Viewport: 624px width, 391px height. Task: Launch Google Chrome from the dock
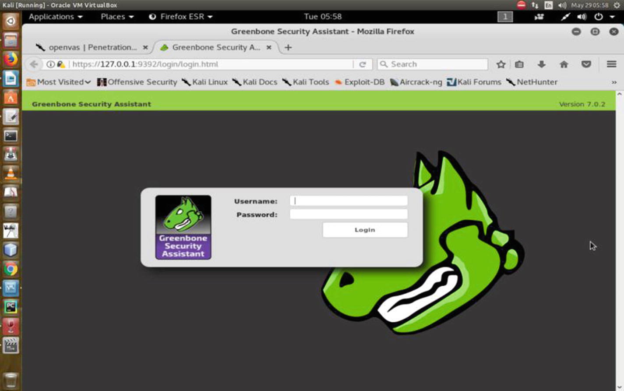(11, 269)
